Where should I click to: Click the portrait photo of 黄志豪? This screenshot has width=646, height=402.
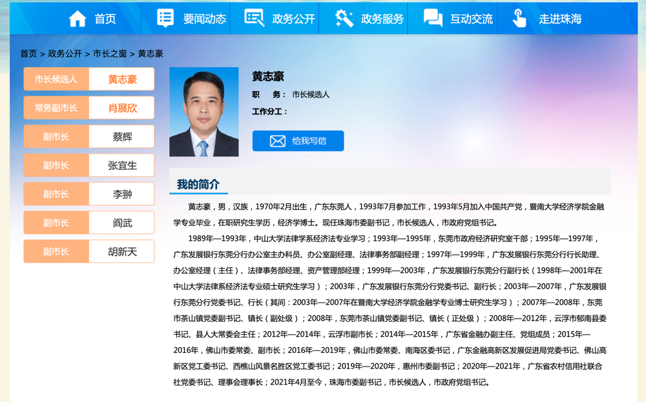tap(203, 112)
